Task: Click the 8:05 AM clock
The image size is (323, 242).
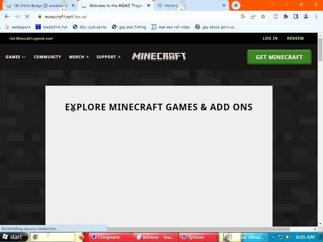Action: click(305, 237)
